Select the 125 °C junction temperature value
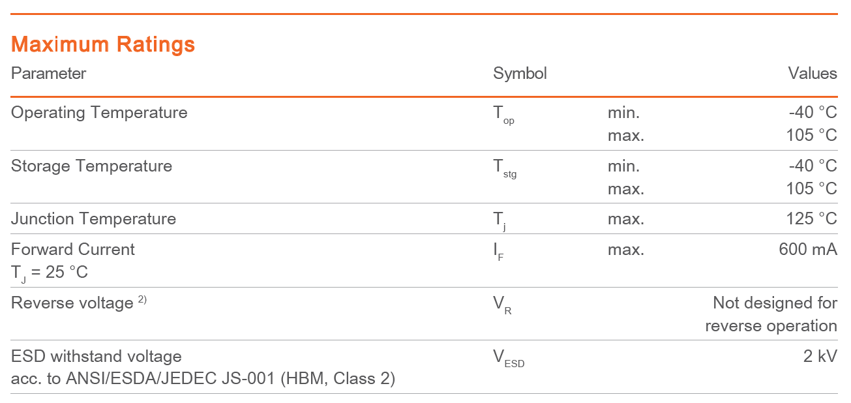Image resolution: width=851 pixels, height=403 pixels. [811, 218]
